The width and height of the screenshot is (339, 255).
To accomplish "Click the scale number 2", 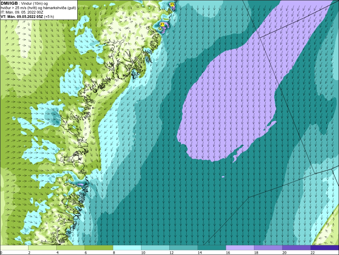I will coord(29,253).
